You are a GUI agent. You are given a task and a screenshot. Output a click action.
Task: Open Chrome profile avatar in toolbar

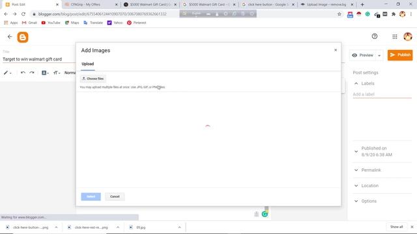click(403, 14)
